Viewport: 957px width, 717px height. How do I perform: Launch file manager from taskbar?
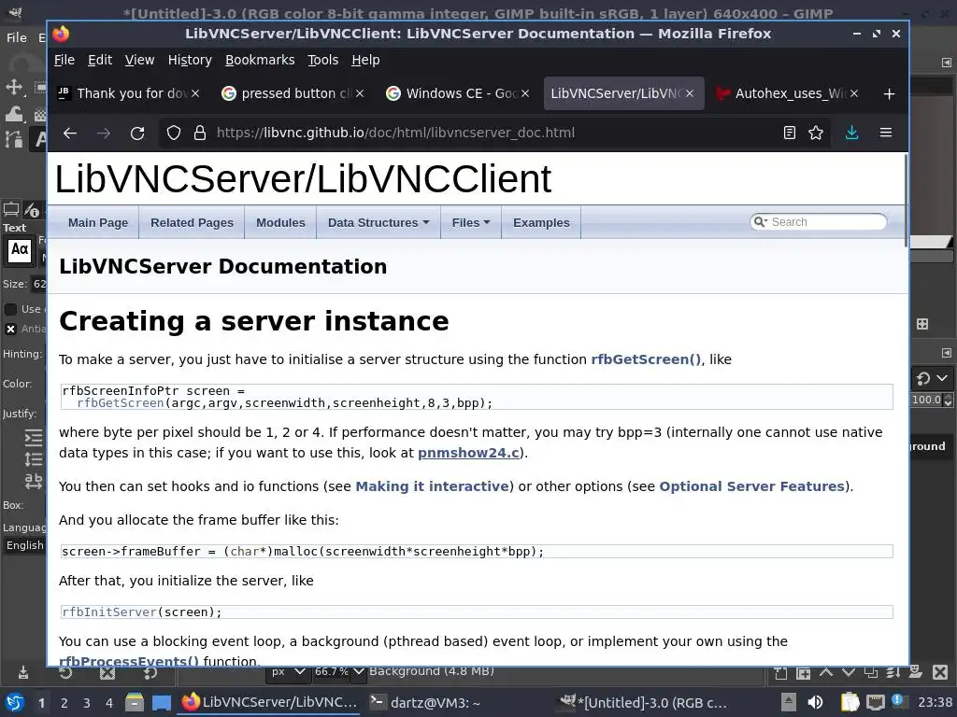tap(135, 702)
